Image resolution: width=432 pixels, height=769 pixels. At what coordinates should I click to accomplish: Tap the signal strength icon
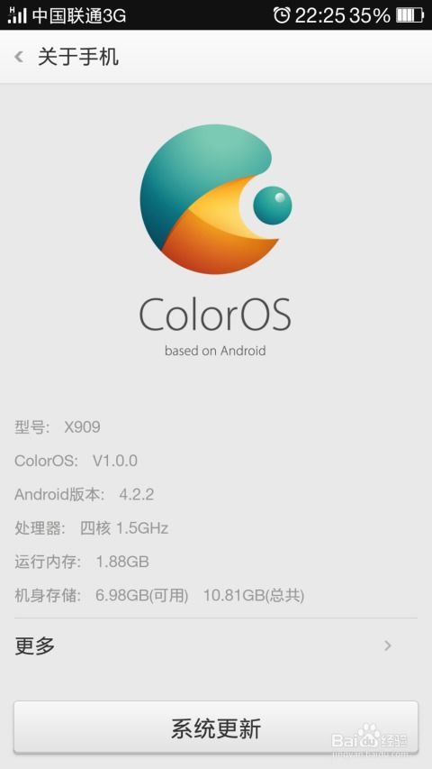17,15
